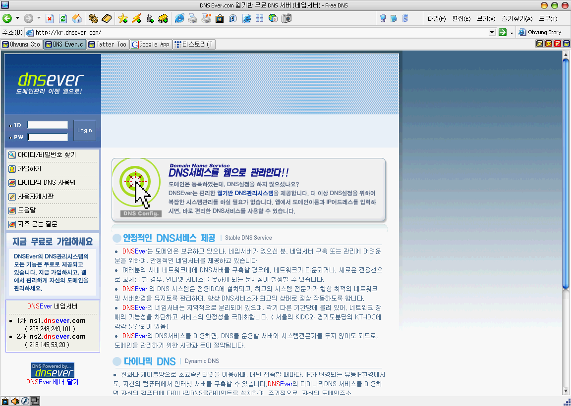This screenshot has height=406, width=571.
Task: Switch to the DNS Ever.c tab
Action: pyautogui.click(x=65, y=45)
